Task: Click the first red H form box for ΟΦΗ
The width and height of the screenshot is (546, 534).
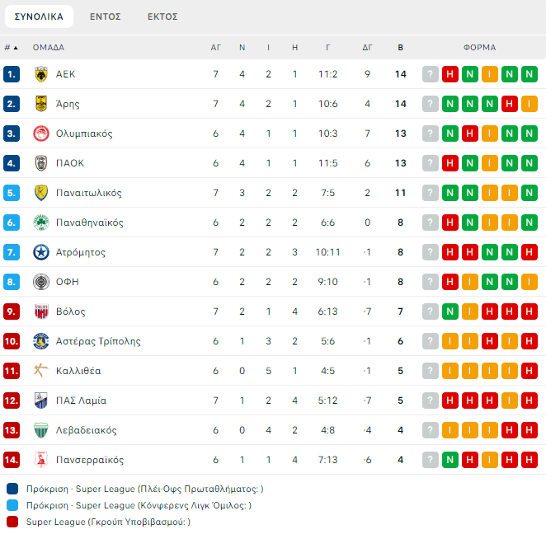Action: [x=450, y=282]
